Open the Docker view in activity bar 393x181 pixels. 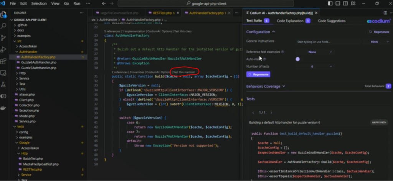click(3, 108)
